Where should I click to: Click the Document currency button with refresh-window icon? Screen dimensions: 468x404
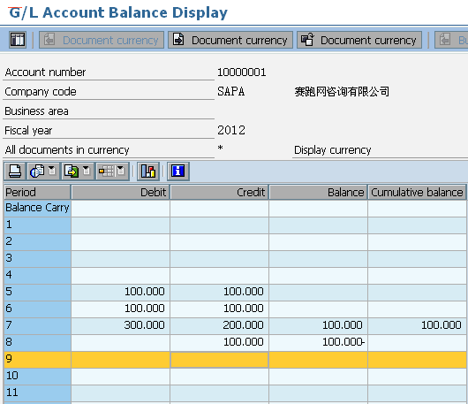point(359,40)
